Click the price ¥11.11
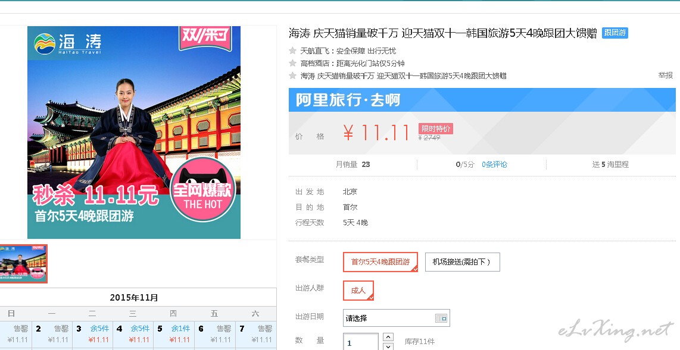The height and width of the screenshot is (350, 680). pos(376,133)
